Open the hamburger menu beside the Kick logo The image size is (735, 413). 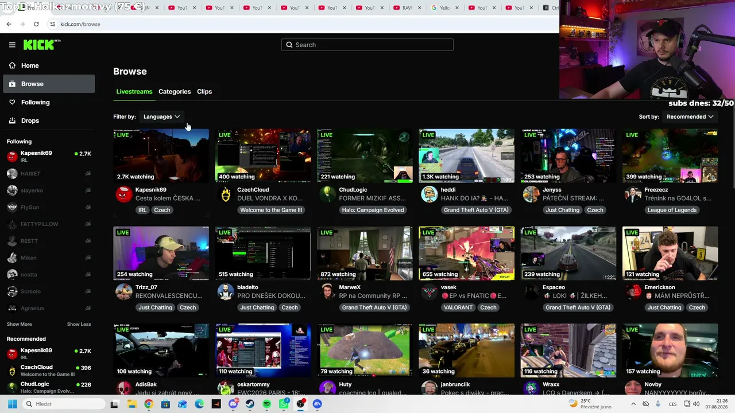click(12, 45)
